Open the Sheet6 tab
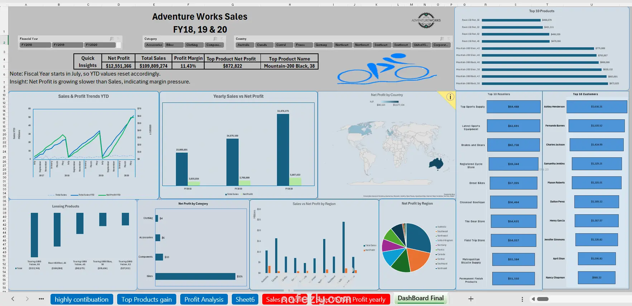 coord(245,300)
